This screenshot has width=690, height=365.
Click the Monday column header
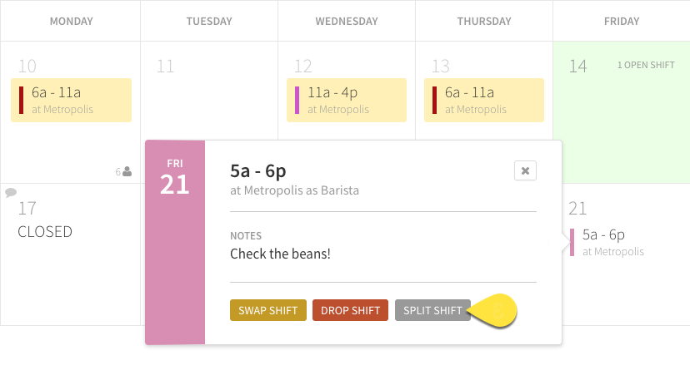coord(72,21)
